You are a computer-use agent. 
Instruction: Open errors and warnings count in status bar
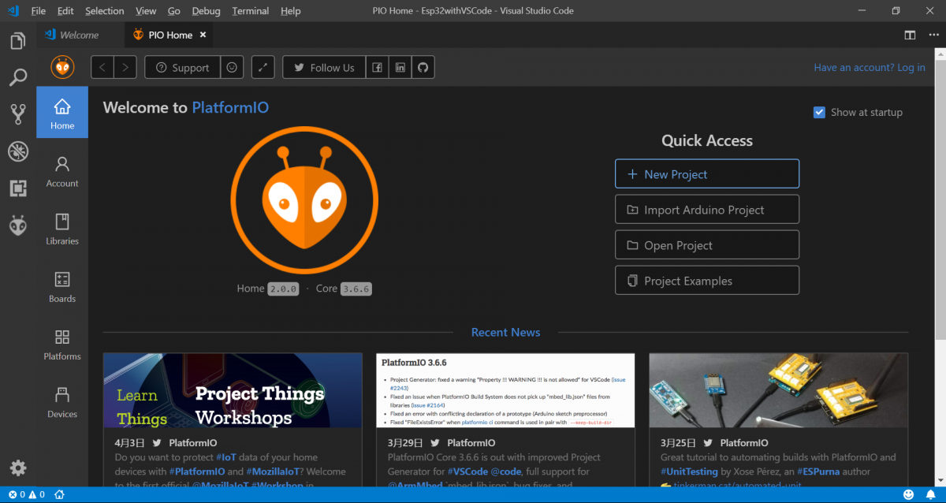[25, 494]
